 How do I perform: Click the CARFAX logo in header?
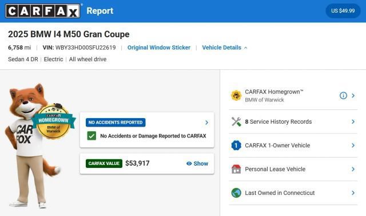pyautogui.click(x=43, y=11)
